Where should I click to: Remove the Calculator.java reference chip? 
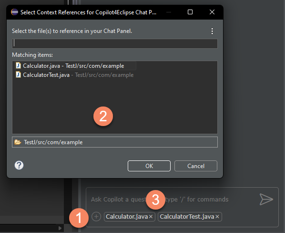click(x=151, y=217)
